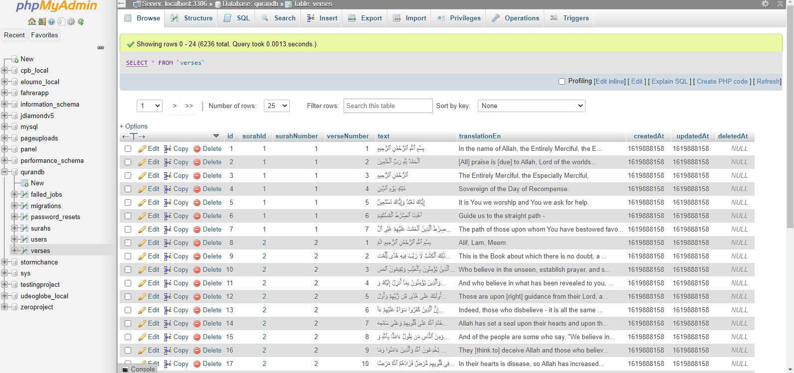Expand the mysql database node

(x=4, y=126)
